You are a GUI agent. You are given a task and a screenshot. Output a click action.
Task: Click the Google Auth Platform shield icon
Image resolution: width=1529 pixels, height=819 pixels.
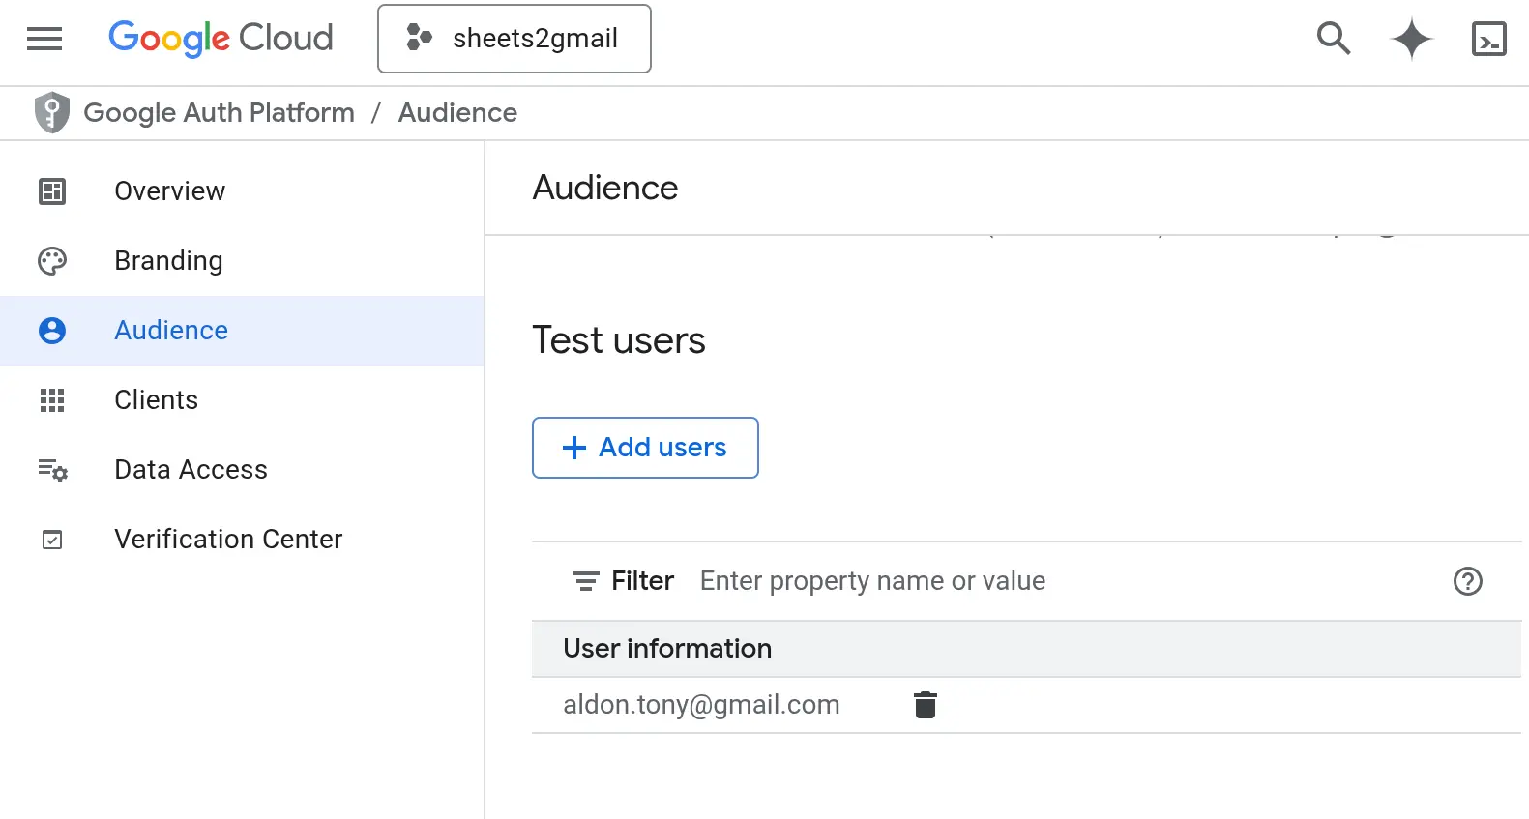[x=52, y=113]
